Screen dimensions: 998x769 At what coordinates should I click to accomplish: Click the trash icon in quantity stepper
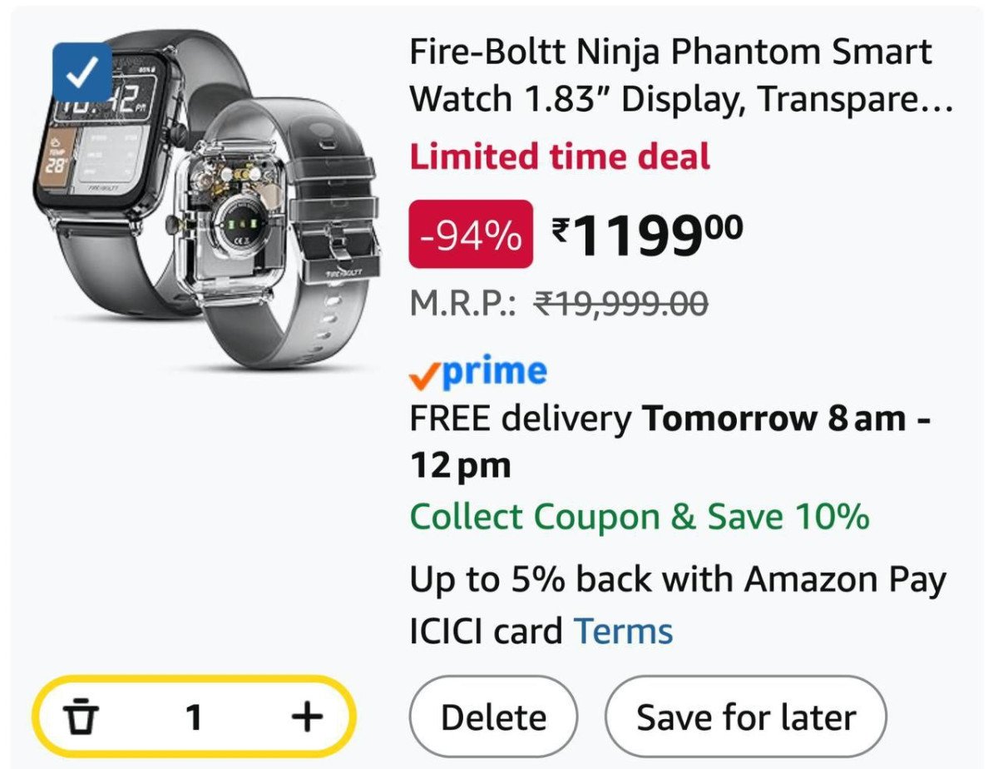pos(81,717)
